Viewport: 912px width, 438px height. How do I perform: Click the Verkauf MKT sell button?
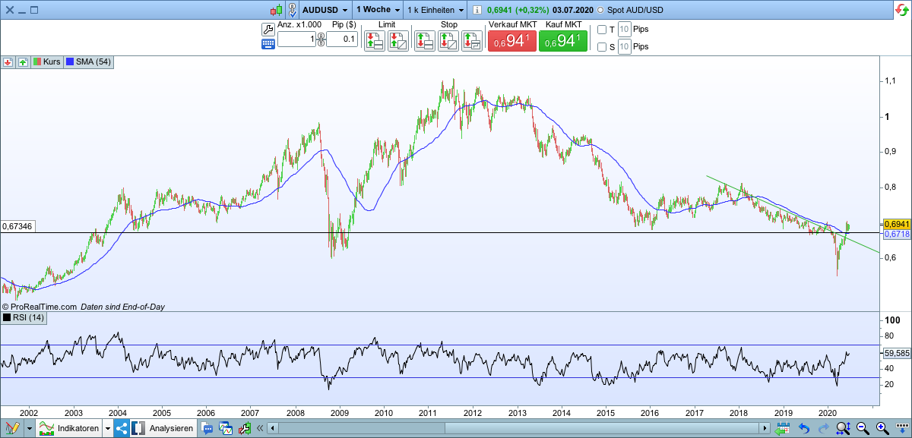pos(511,42)
